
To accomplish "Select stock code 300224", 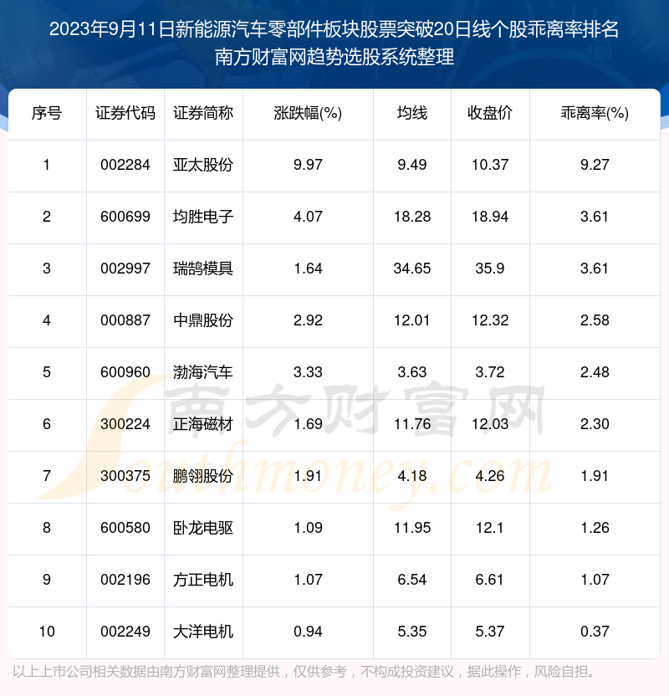I will click(x=125, y=424).
